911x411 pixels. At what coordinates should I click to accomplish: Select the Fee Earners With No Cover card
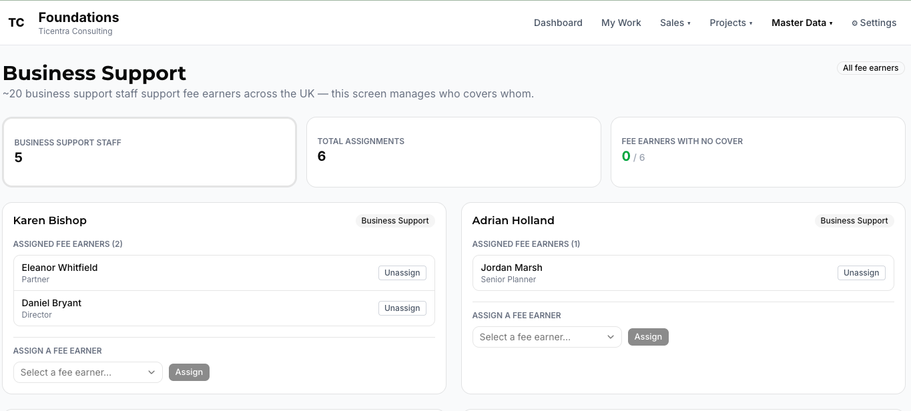point(758,152)
